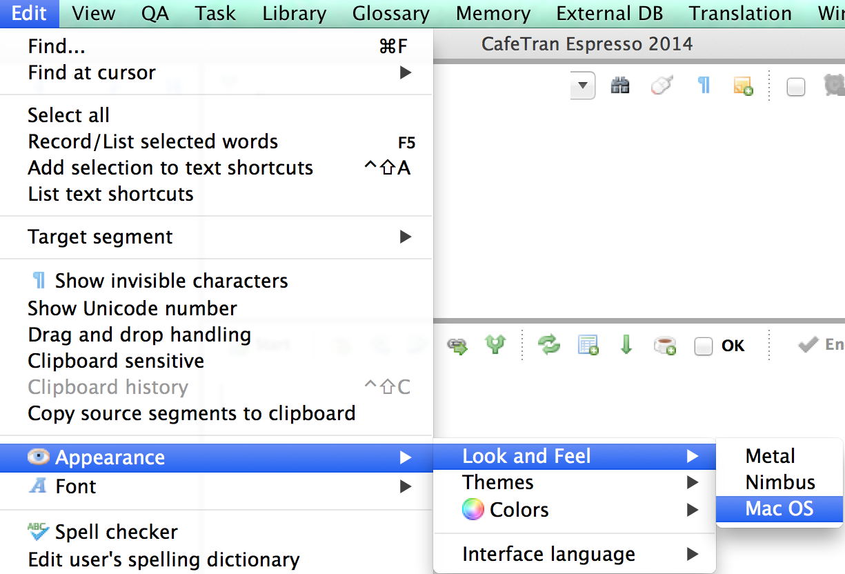Screen dimensions: 845x574
Task: Click the binoculars search icon in toolbar
Action: (x=620, y=86)
